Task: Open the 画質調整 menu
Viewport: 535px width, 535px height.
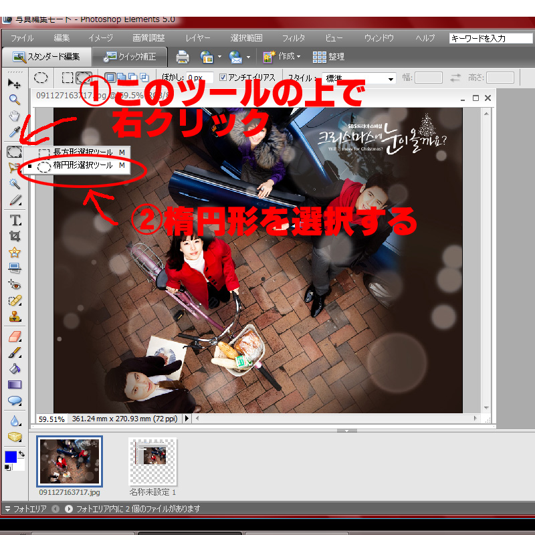Action: coord(148,38)
